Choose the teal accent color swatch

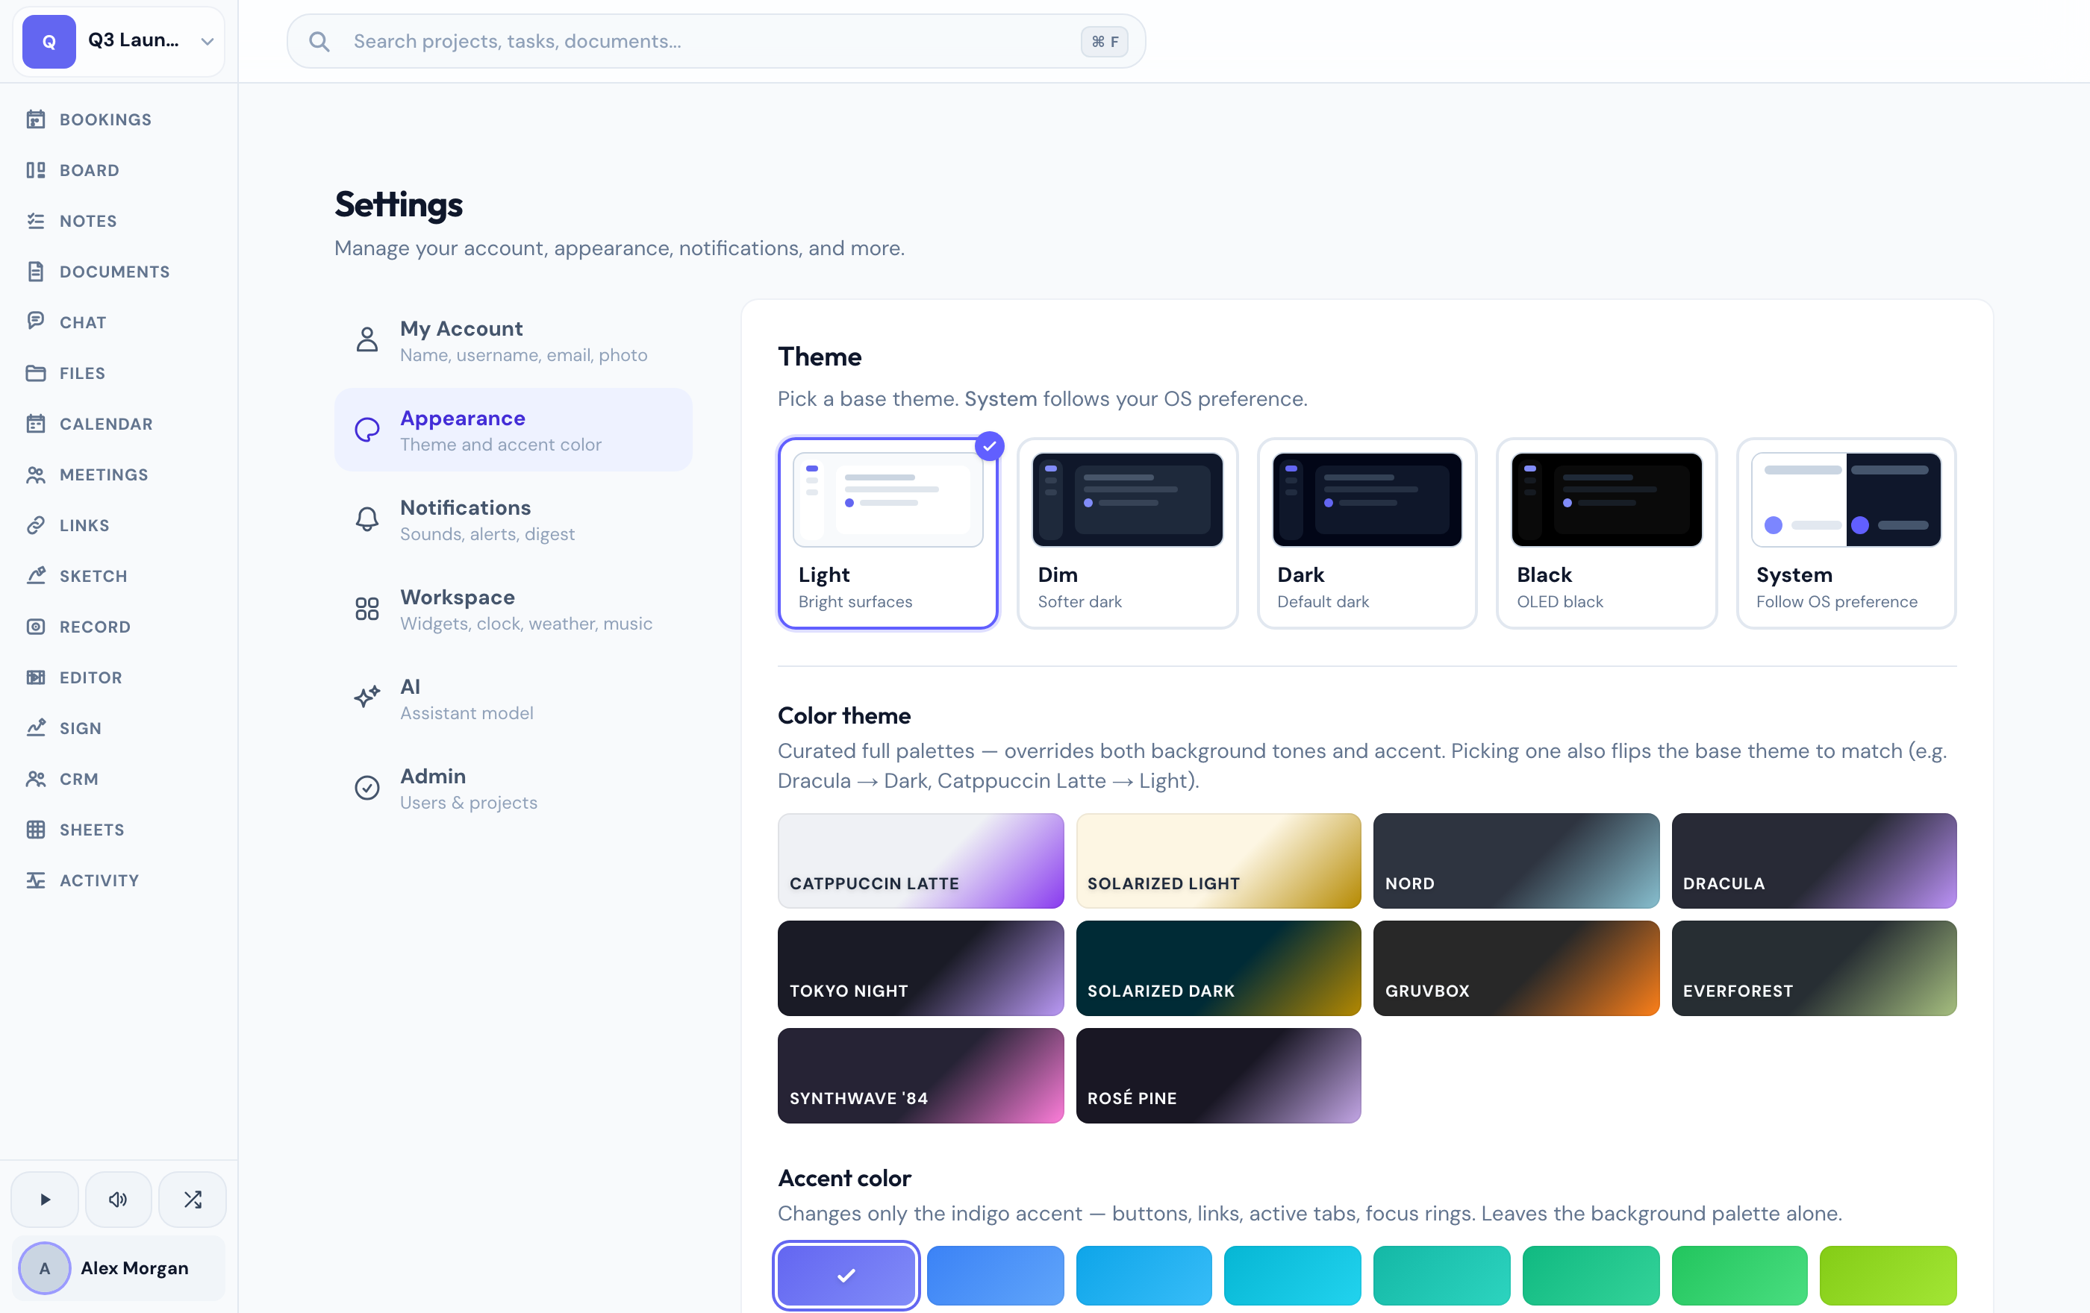tap(1441, 1275)
